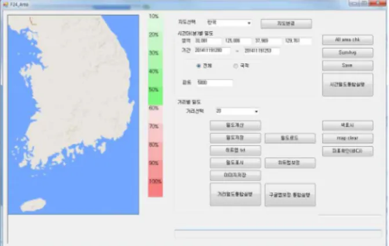Click the Sum/Avg button
The height and width of the screenshot is (246, 389).
[348, 53]
